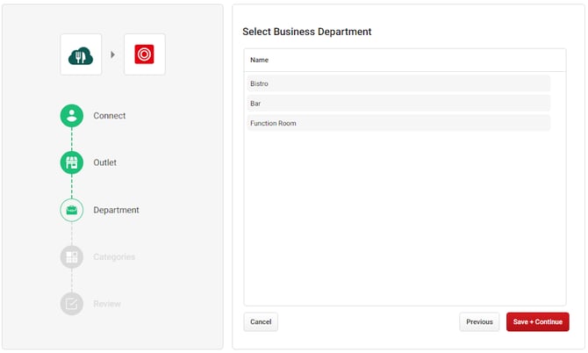
Task: Click the Outlet step label
Action: (x=105, y=162)
